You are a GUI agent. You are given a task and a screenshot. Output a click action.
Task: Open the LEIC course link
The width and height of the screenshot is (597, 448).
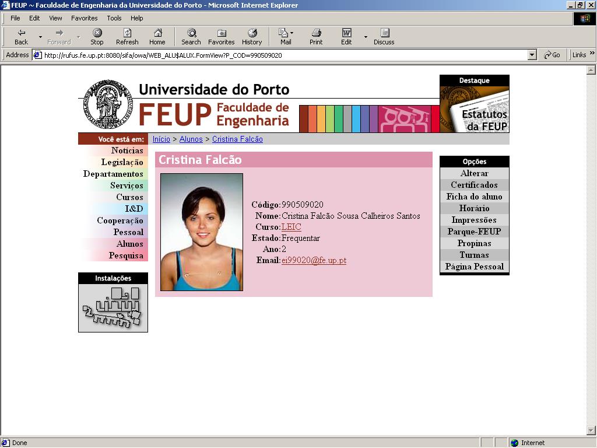coord(292,227)
